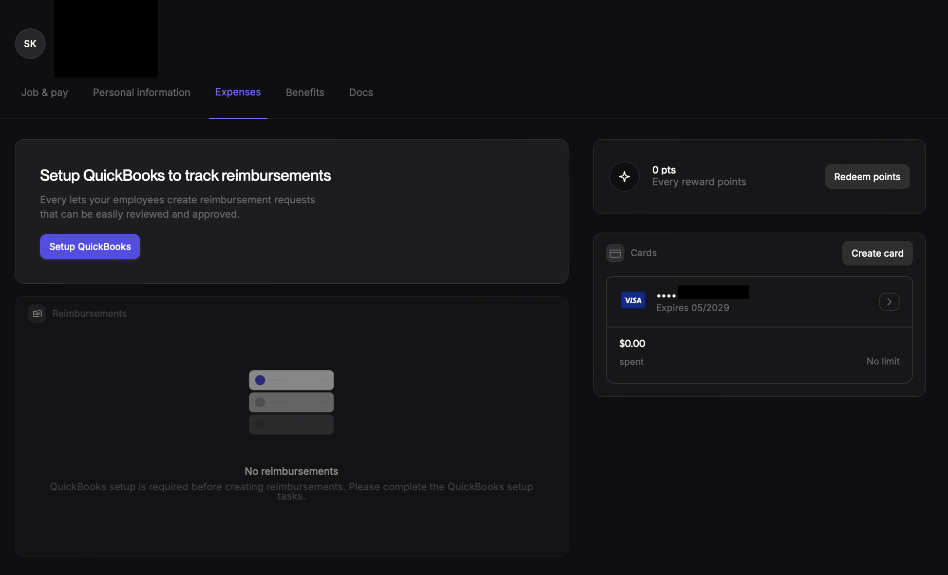
Task: Select the Expenses tab
Action: pyautogui.click(x=238, y=92)
